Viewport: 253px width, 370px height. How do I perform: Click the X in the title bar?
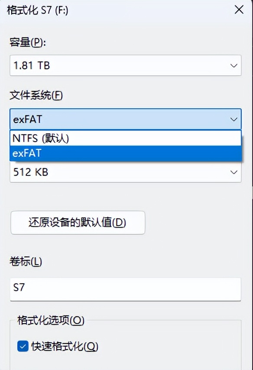239,10
